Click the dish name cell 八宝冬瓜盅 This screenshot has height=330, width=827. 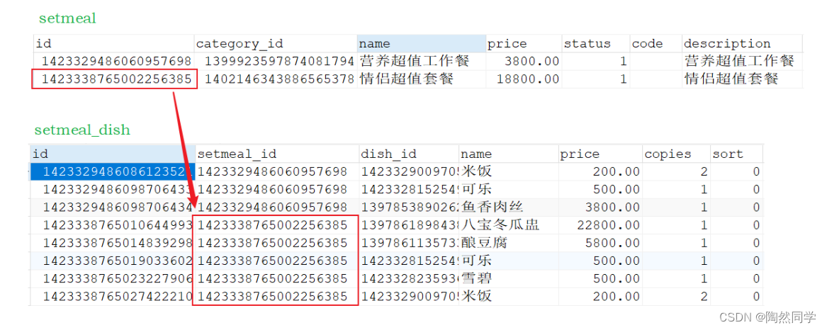pos(509,225)
